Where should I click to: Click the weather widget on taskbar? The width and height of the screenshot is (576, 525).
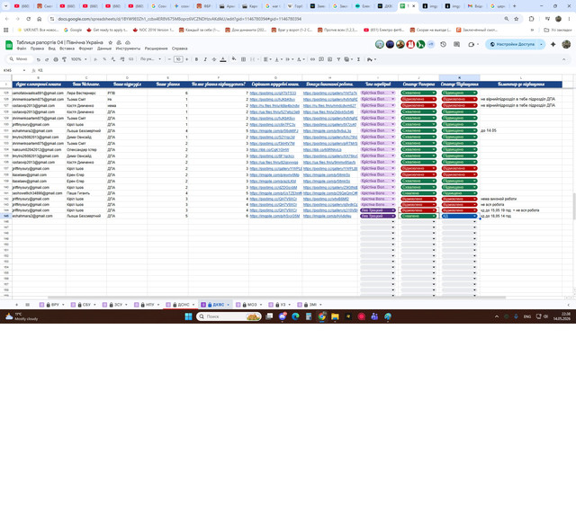pyautogui.click(x=22, y=316)
